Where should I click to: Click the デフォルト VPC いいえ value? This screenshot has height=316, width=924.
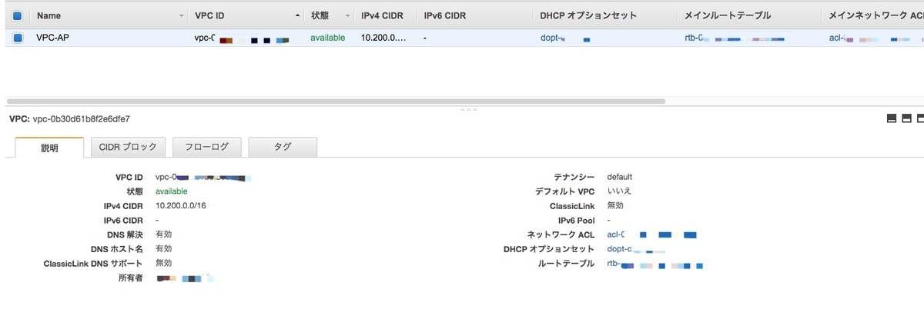coord(619,191)
